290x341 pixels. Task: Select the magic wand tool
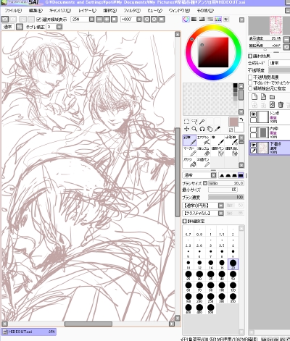pyautogui.click(x=202, y=121)
